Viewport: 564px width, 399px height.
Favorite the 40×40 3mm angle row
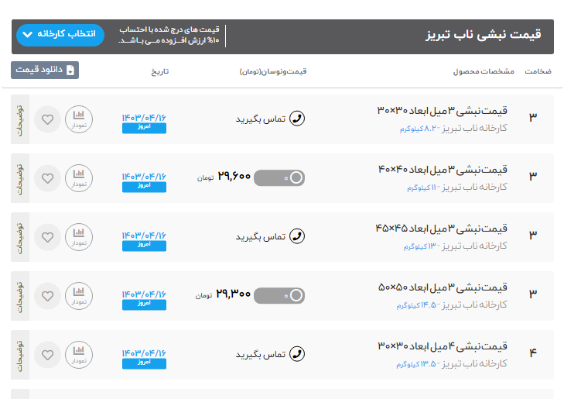(48, 178)
